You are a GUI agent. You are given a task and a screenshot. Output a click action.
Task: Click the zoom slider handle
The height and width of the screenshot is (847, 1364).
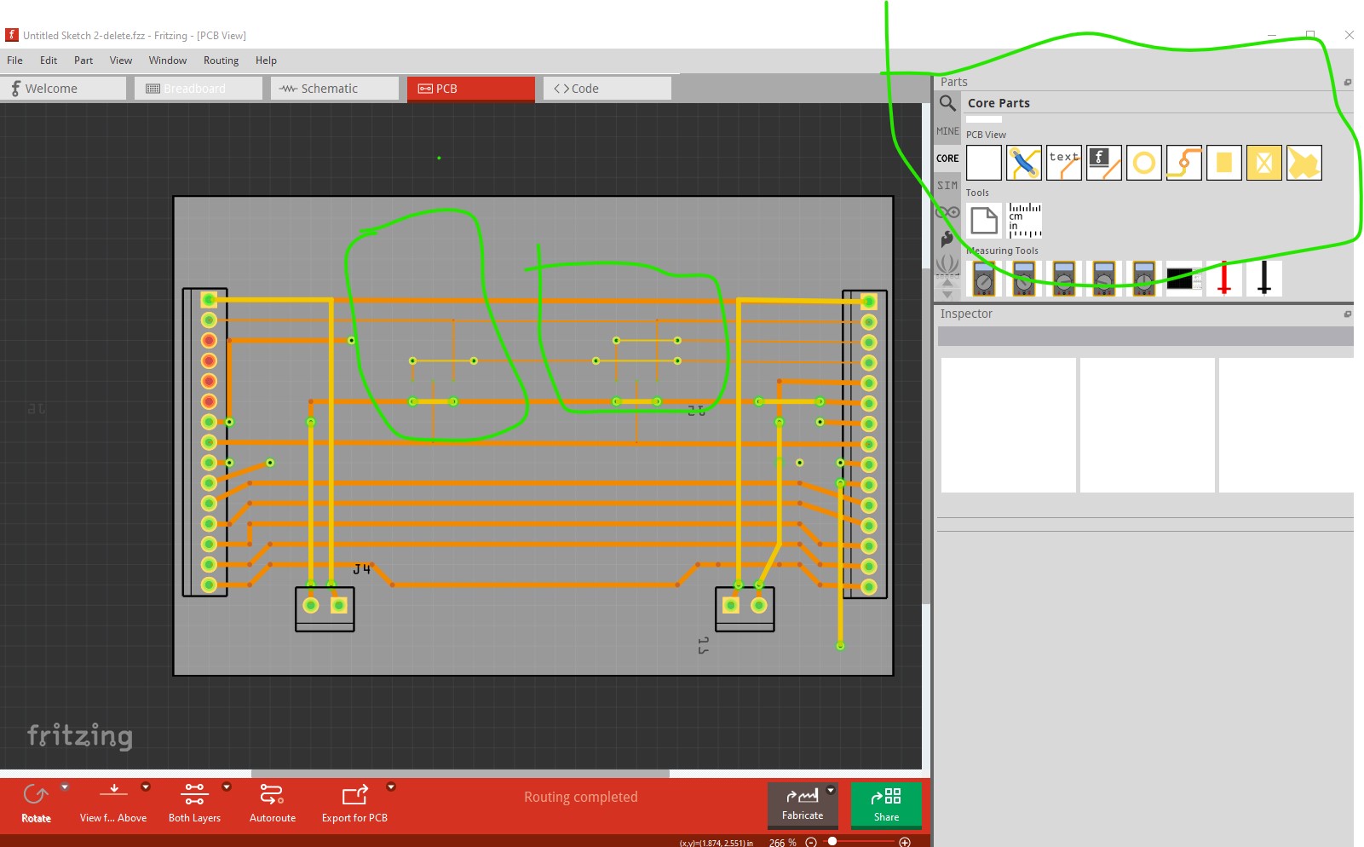(832, 842)
